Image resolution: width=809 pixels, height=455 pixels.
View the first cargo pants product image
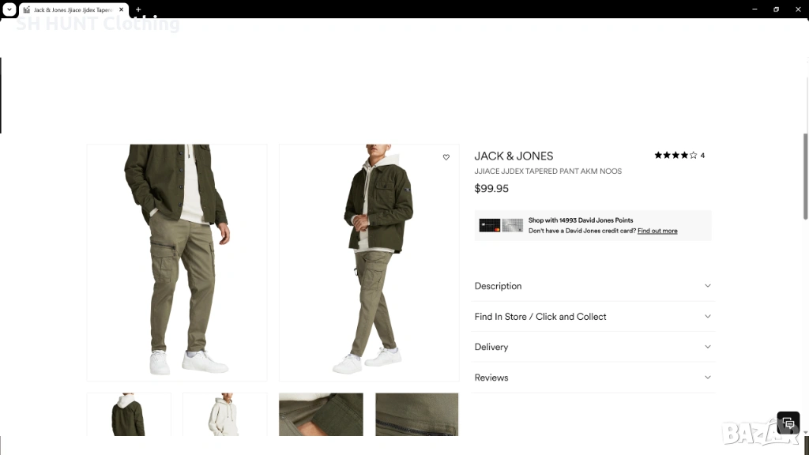[177, 262]
